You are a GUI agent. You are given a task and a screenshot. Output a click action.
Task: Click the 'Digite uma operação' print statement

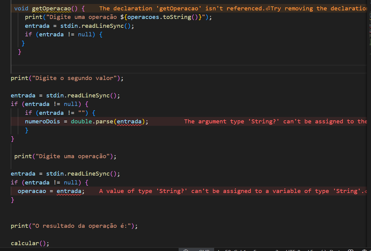65,156
